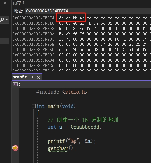Click the 'bb' byte in first memory row
Screen dimensions: 151x163
(75, 18)
